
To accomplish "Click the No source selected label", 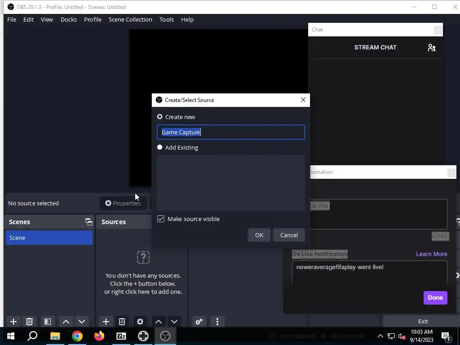I will click(33, 203).
